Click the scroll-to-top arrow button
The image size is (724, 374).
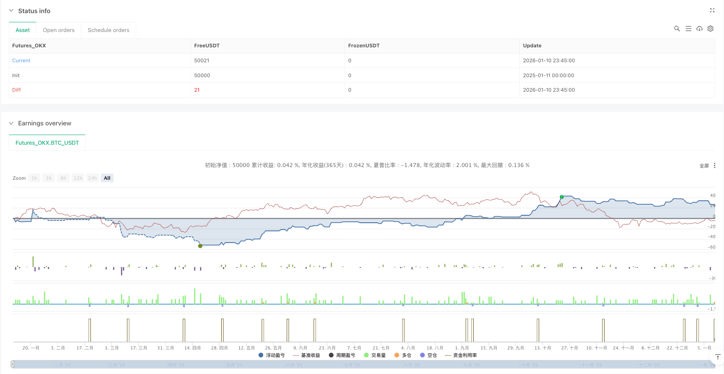[717, 357]
